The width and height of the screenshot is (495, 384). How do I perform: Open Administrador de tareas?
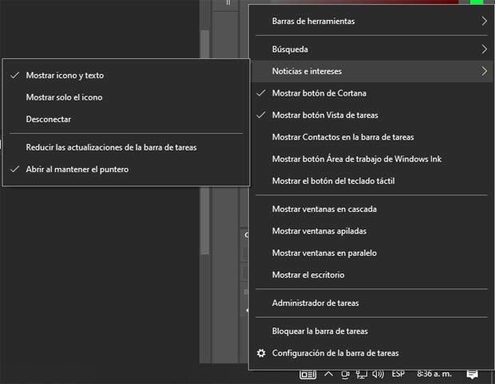click(x=371, y=303)
